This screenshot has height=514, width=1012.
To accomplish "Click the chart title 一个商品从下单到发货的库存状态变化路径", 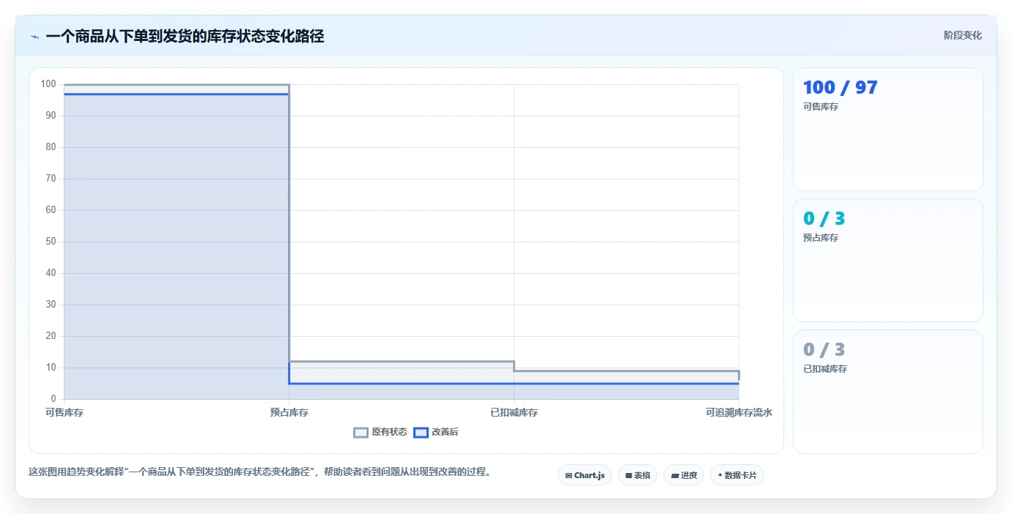I will pyautogui.click(x=185, y=36).
